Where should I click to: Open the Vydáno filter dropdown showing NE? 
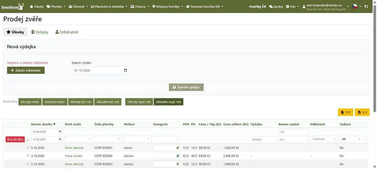tap(353, 139)
